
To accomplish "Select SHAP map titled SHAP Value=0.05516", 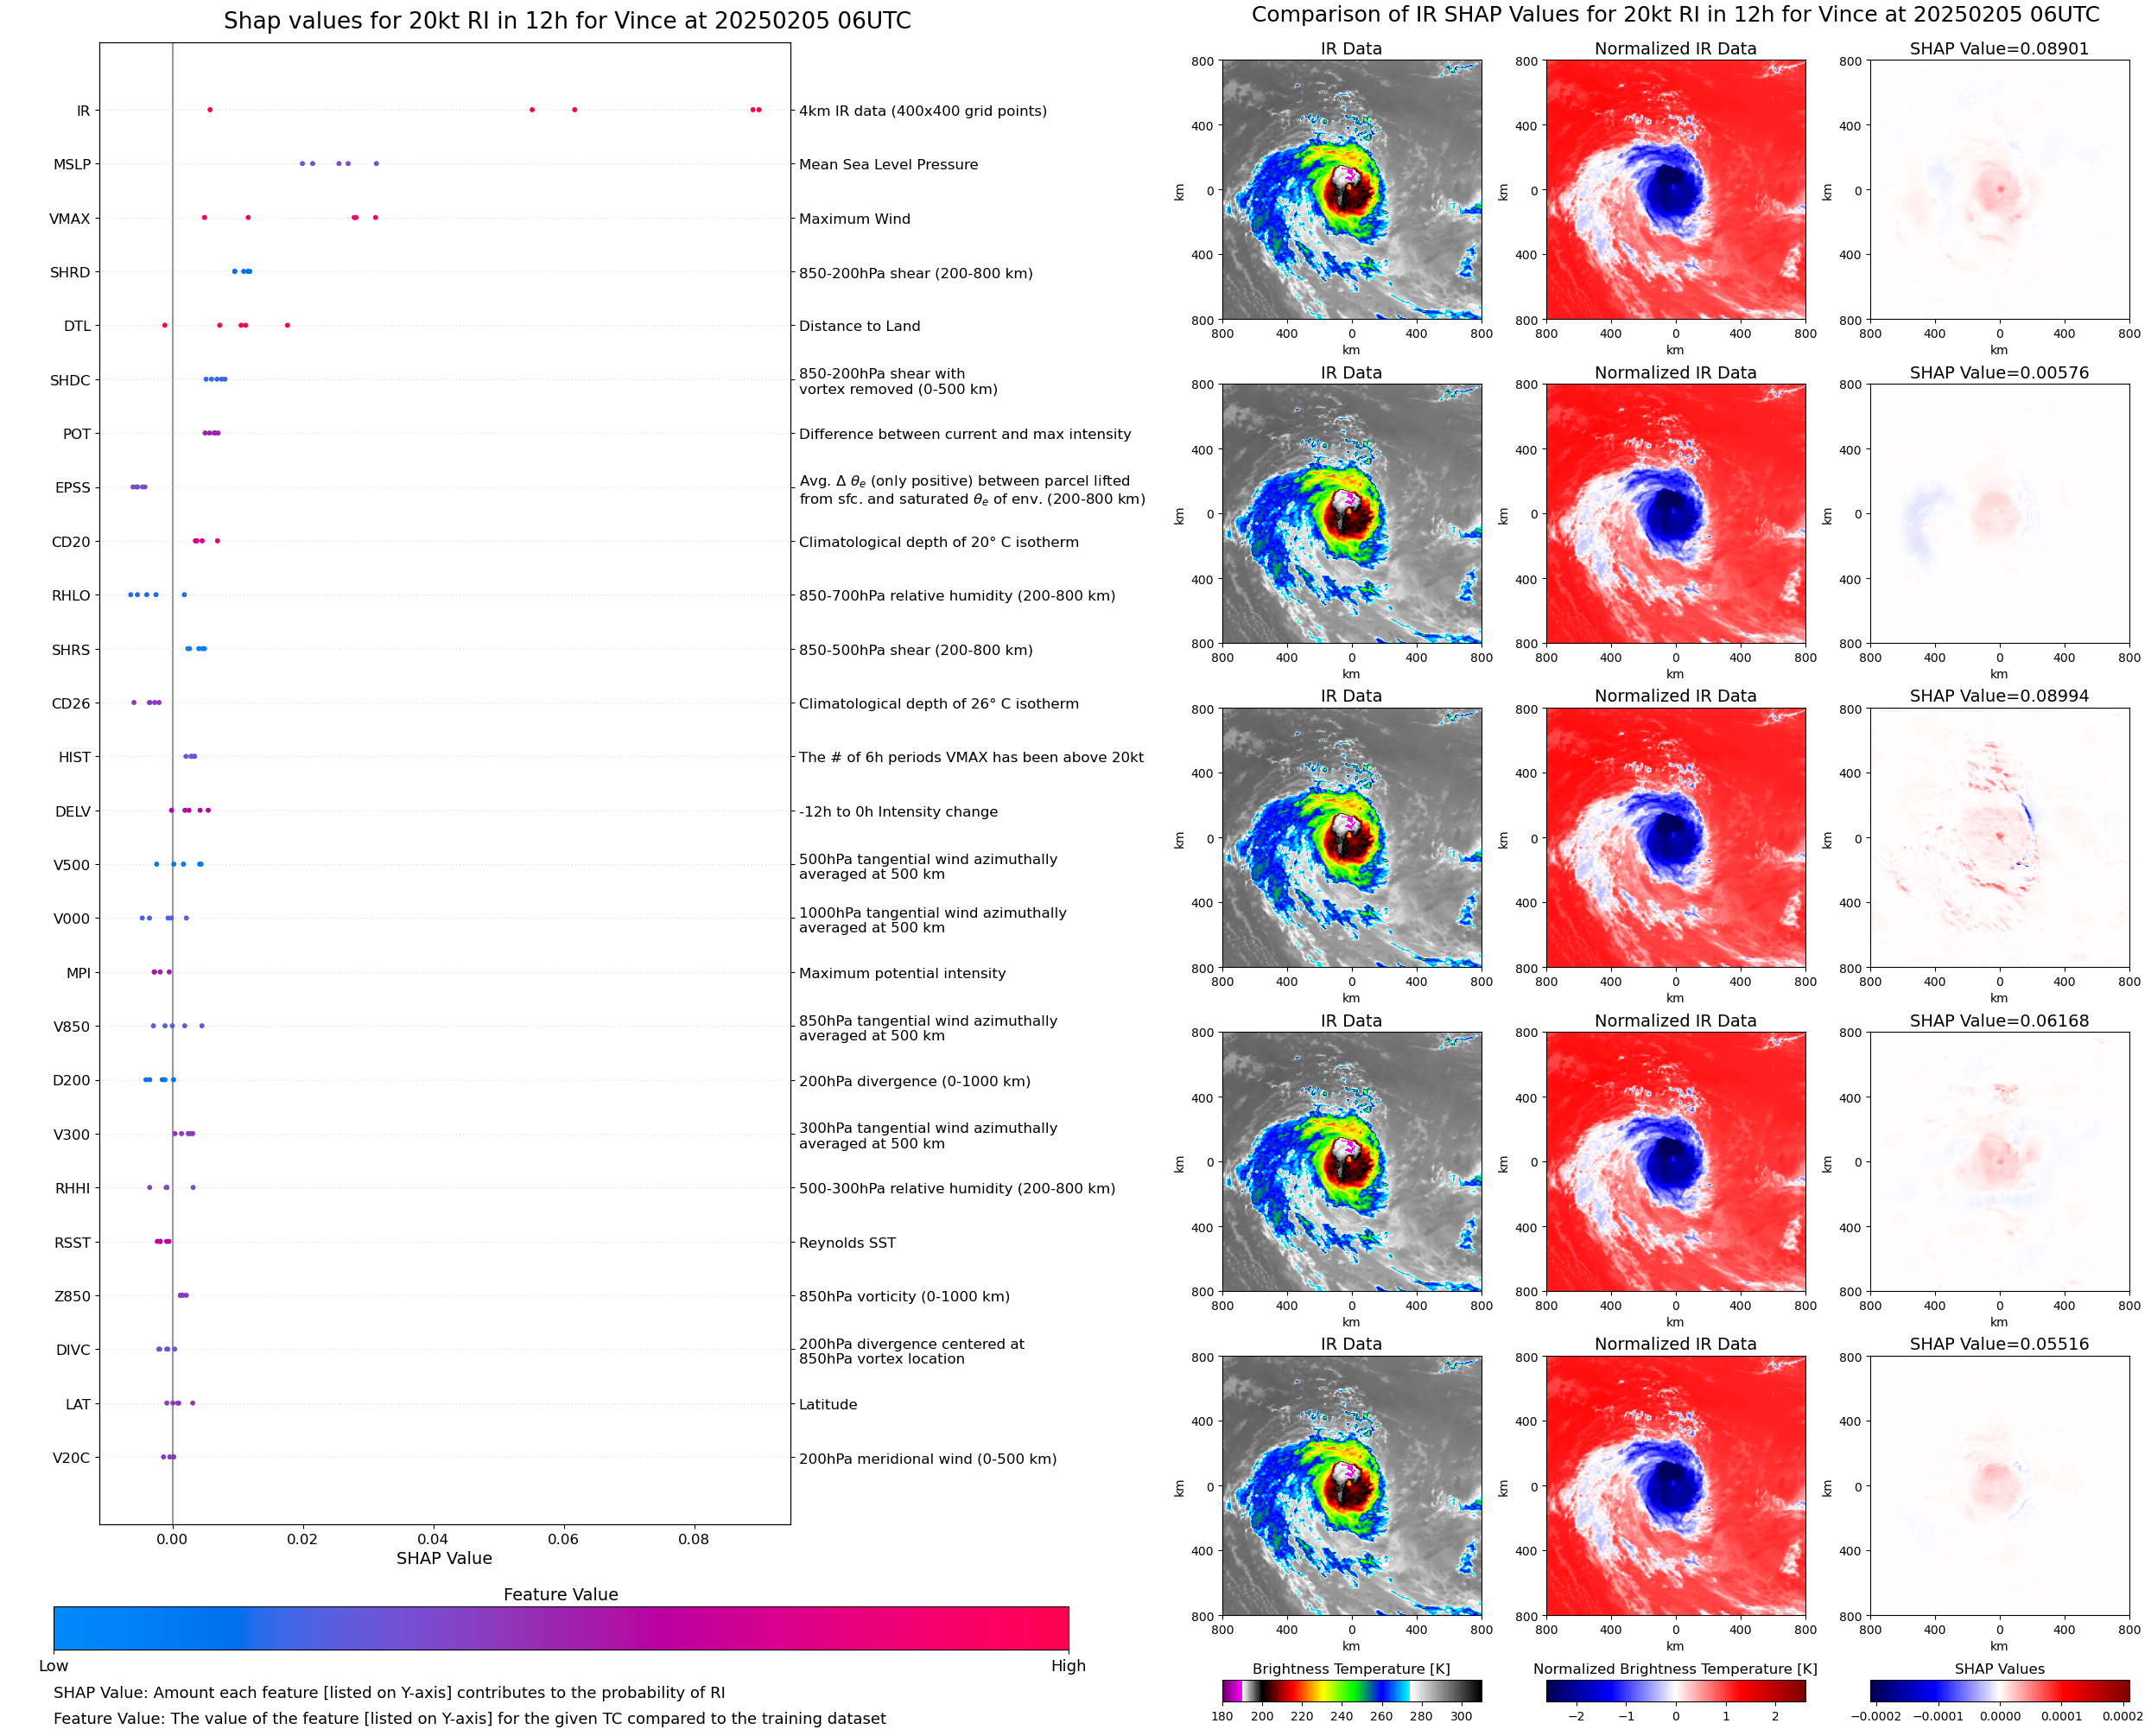I will (x=1998, y=1486).
